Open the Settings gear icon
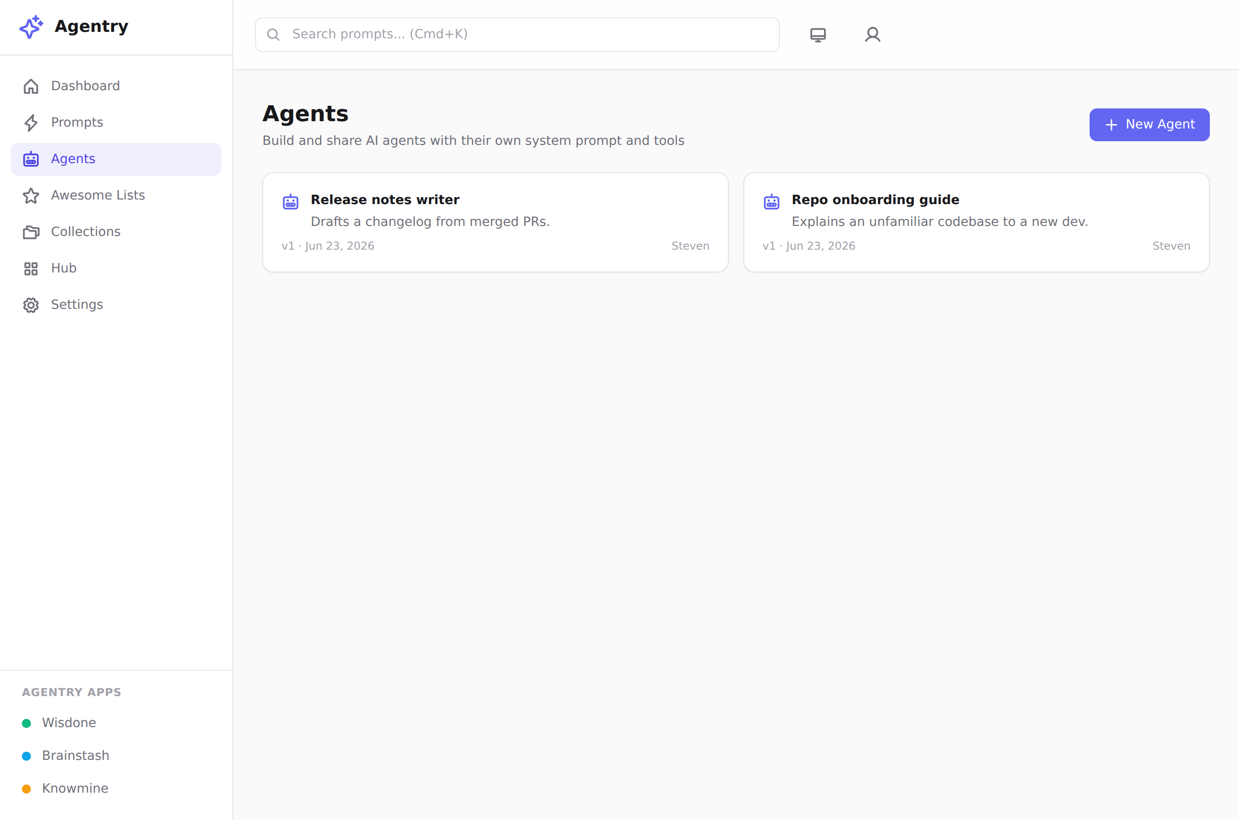This screenshot has height=820, width=1239. pos(31,305)
